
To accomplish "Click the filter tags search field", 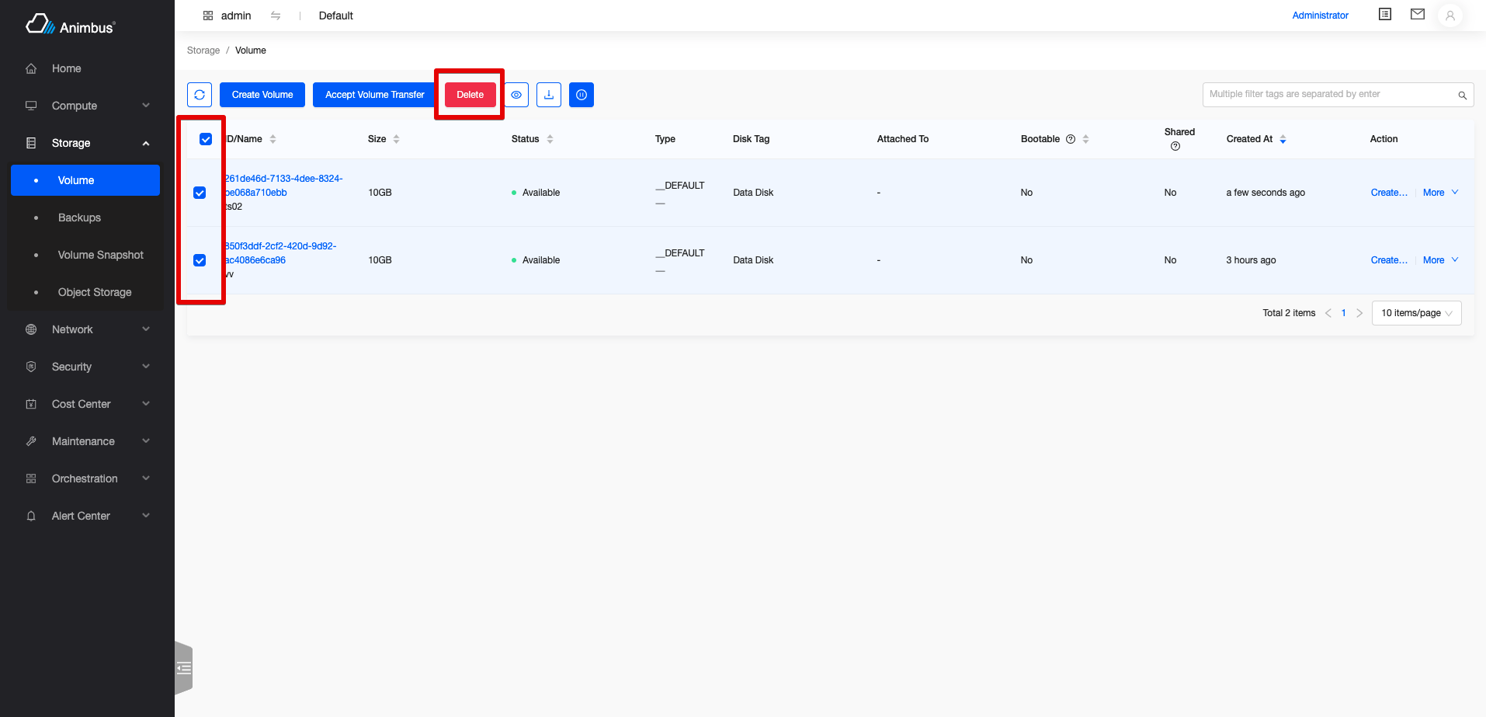I will (1328, 95).
